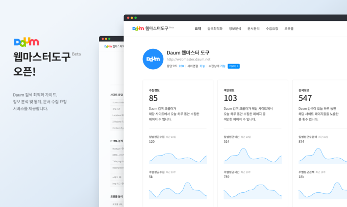The image size is (347, 207).
Task: Click the blue circular Daum site avatar
Action: coord(153,59)
